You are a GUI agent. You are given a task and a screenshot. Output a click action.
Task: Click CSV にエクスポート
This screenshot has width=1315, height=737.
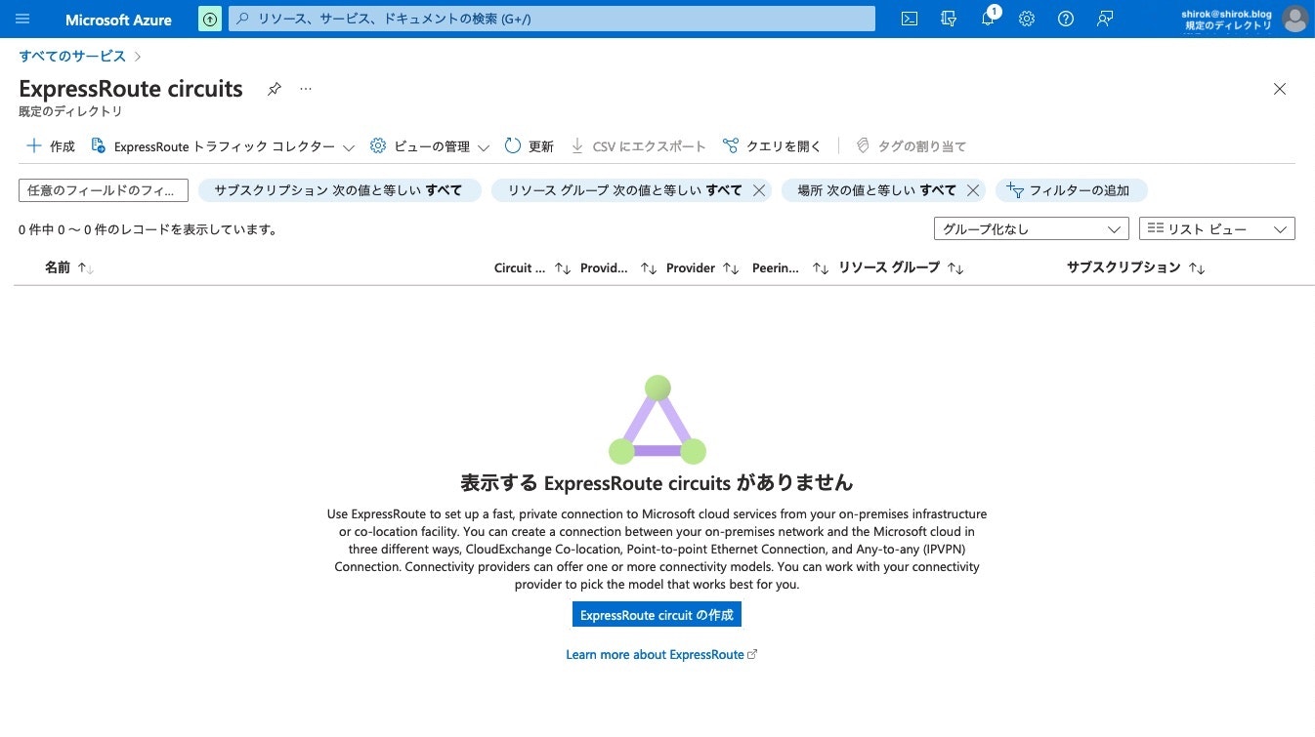click(x=638, y=146)
